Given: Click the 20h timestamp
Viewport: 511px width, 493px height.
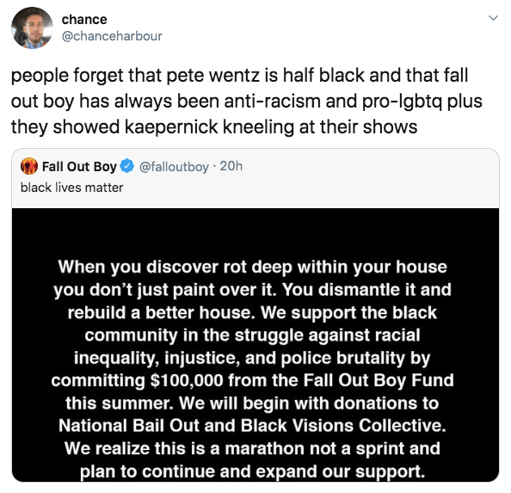Looking at the screenshot, I should [x=231, y=166].
